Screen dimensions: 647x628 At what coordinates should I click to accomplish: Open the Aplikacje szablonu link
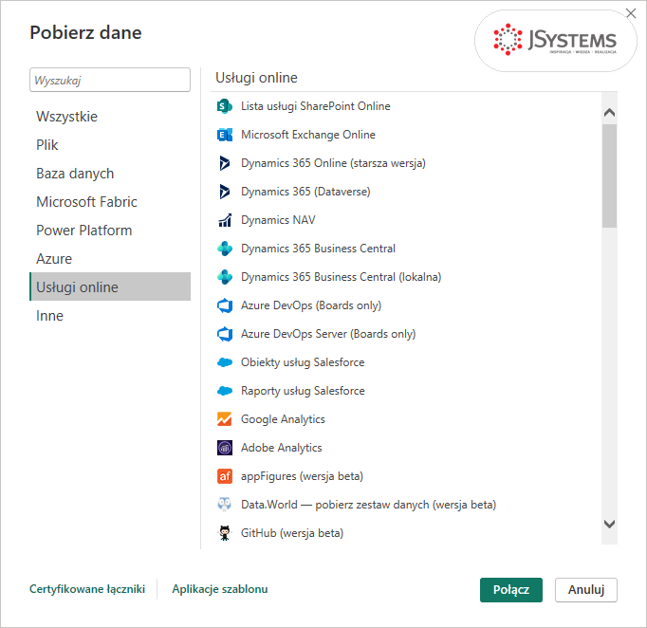coord(220,589)
